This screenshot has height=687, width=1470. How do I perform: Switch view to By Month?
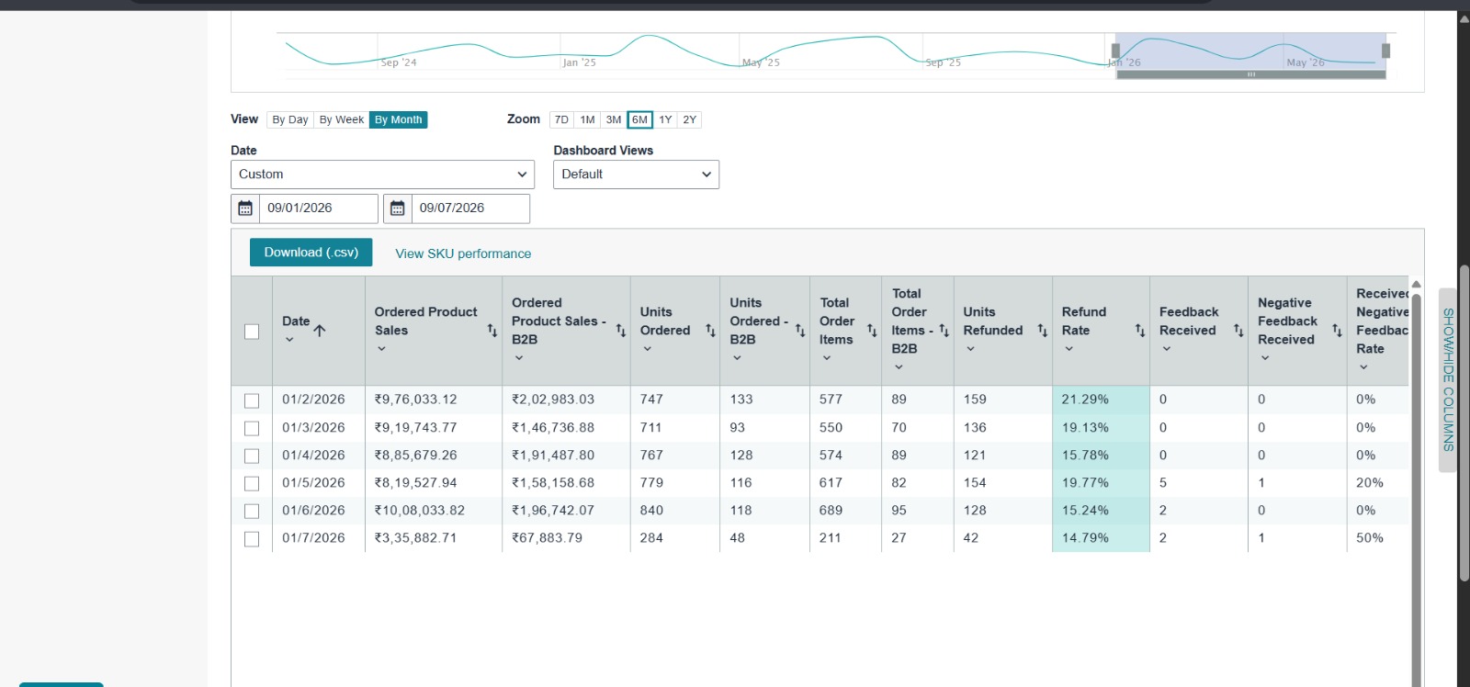pos(399,120)
